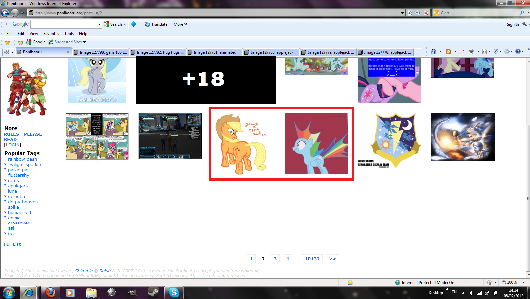
Task: Click the rainbow dash tag link
Action: [x=22, y=159]
